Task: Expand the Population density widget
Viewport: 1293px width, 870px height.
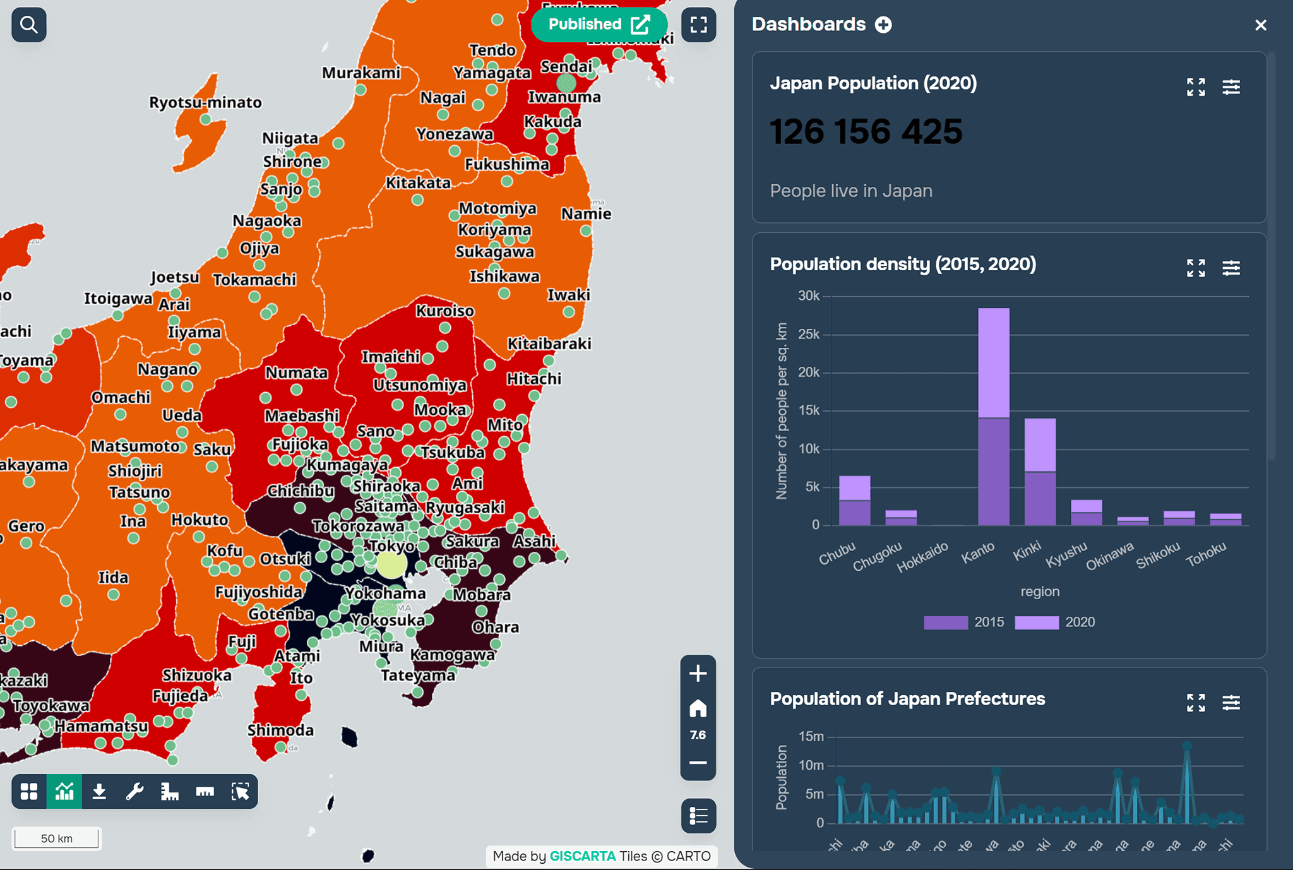Action: click(1195, 268)
